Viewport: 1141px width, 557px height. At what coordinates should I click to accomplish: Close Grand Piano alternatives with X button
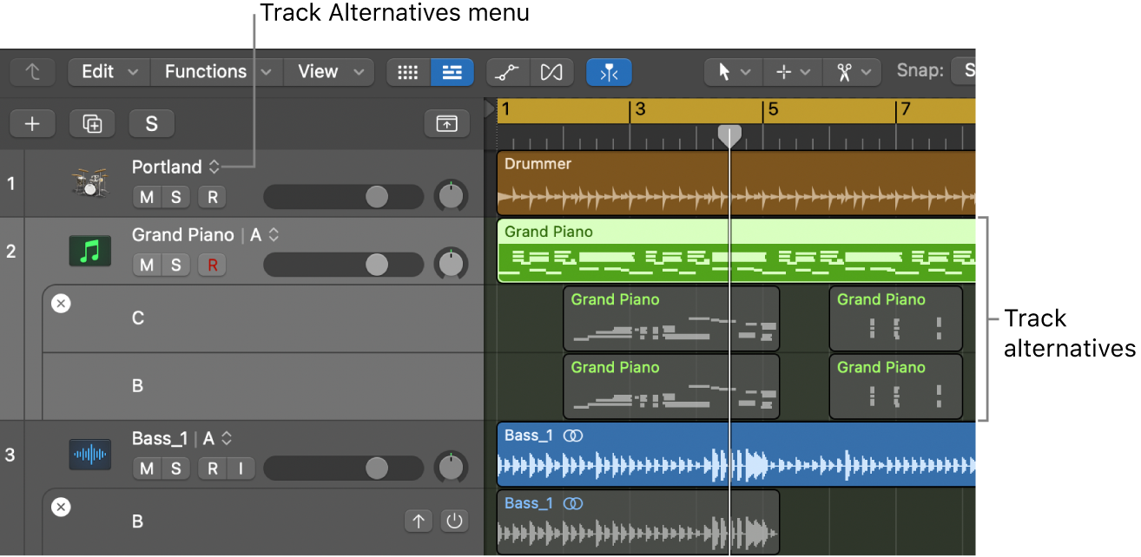click(61, 304)
